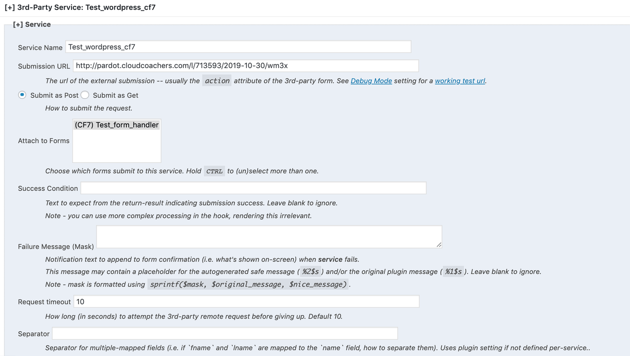Click the 'action' code snippet text
This screenshot has height=356, width=630.
[217, 81]
